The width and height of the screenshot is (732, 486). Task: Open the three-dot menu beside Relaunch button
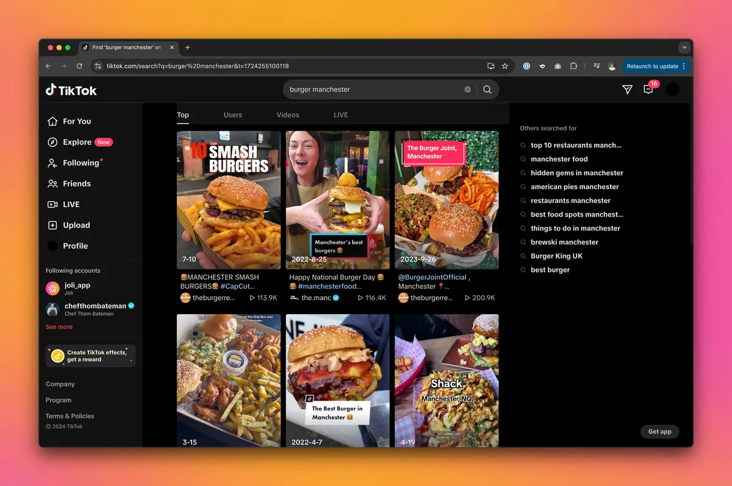click(x=684, y=66)
